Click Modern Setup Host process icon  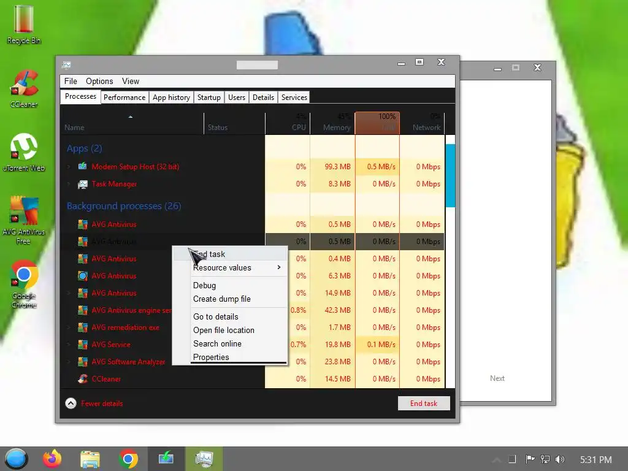coord(83,166)
